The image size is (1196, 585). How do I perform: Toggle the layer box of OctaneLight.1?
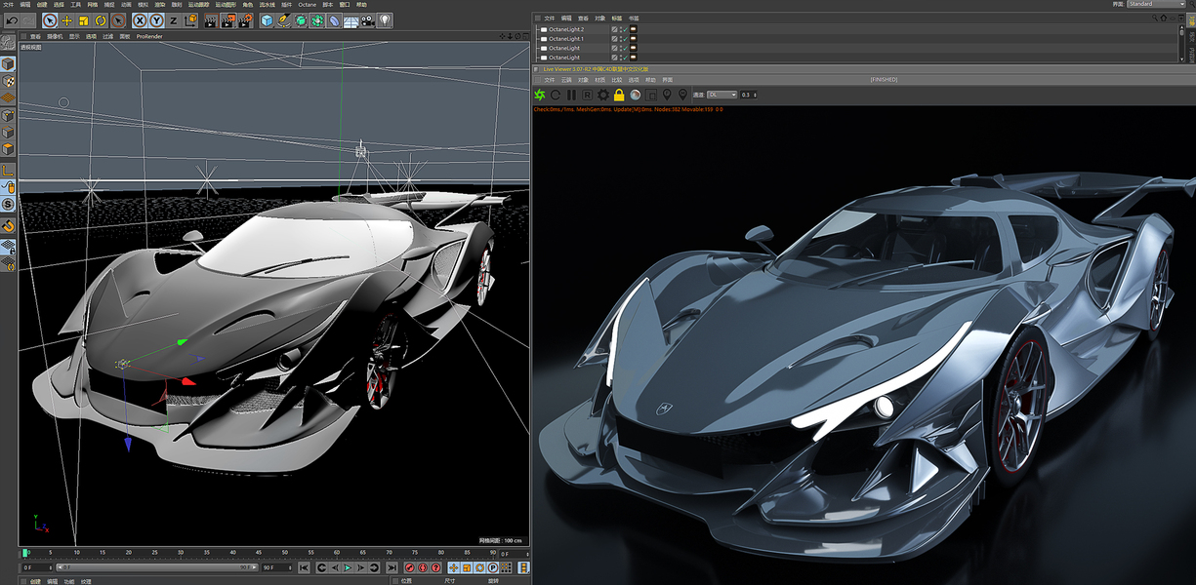tap(614, 39)
